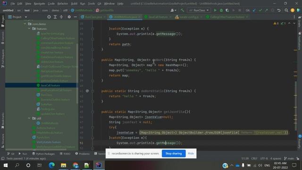The image size is (302, 170).
Task: Open the Window menu
Action: (x=109, y=4)
